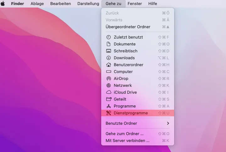This screenshot has width=226, height=152.
Task: Select Benutzerordner from the menu
Action: (138, 65)
